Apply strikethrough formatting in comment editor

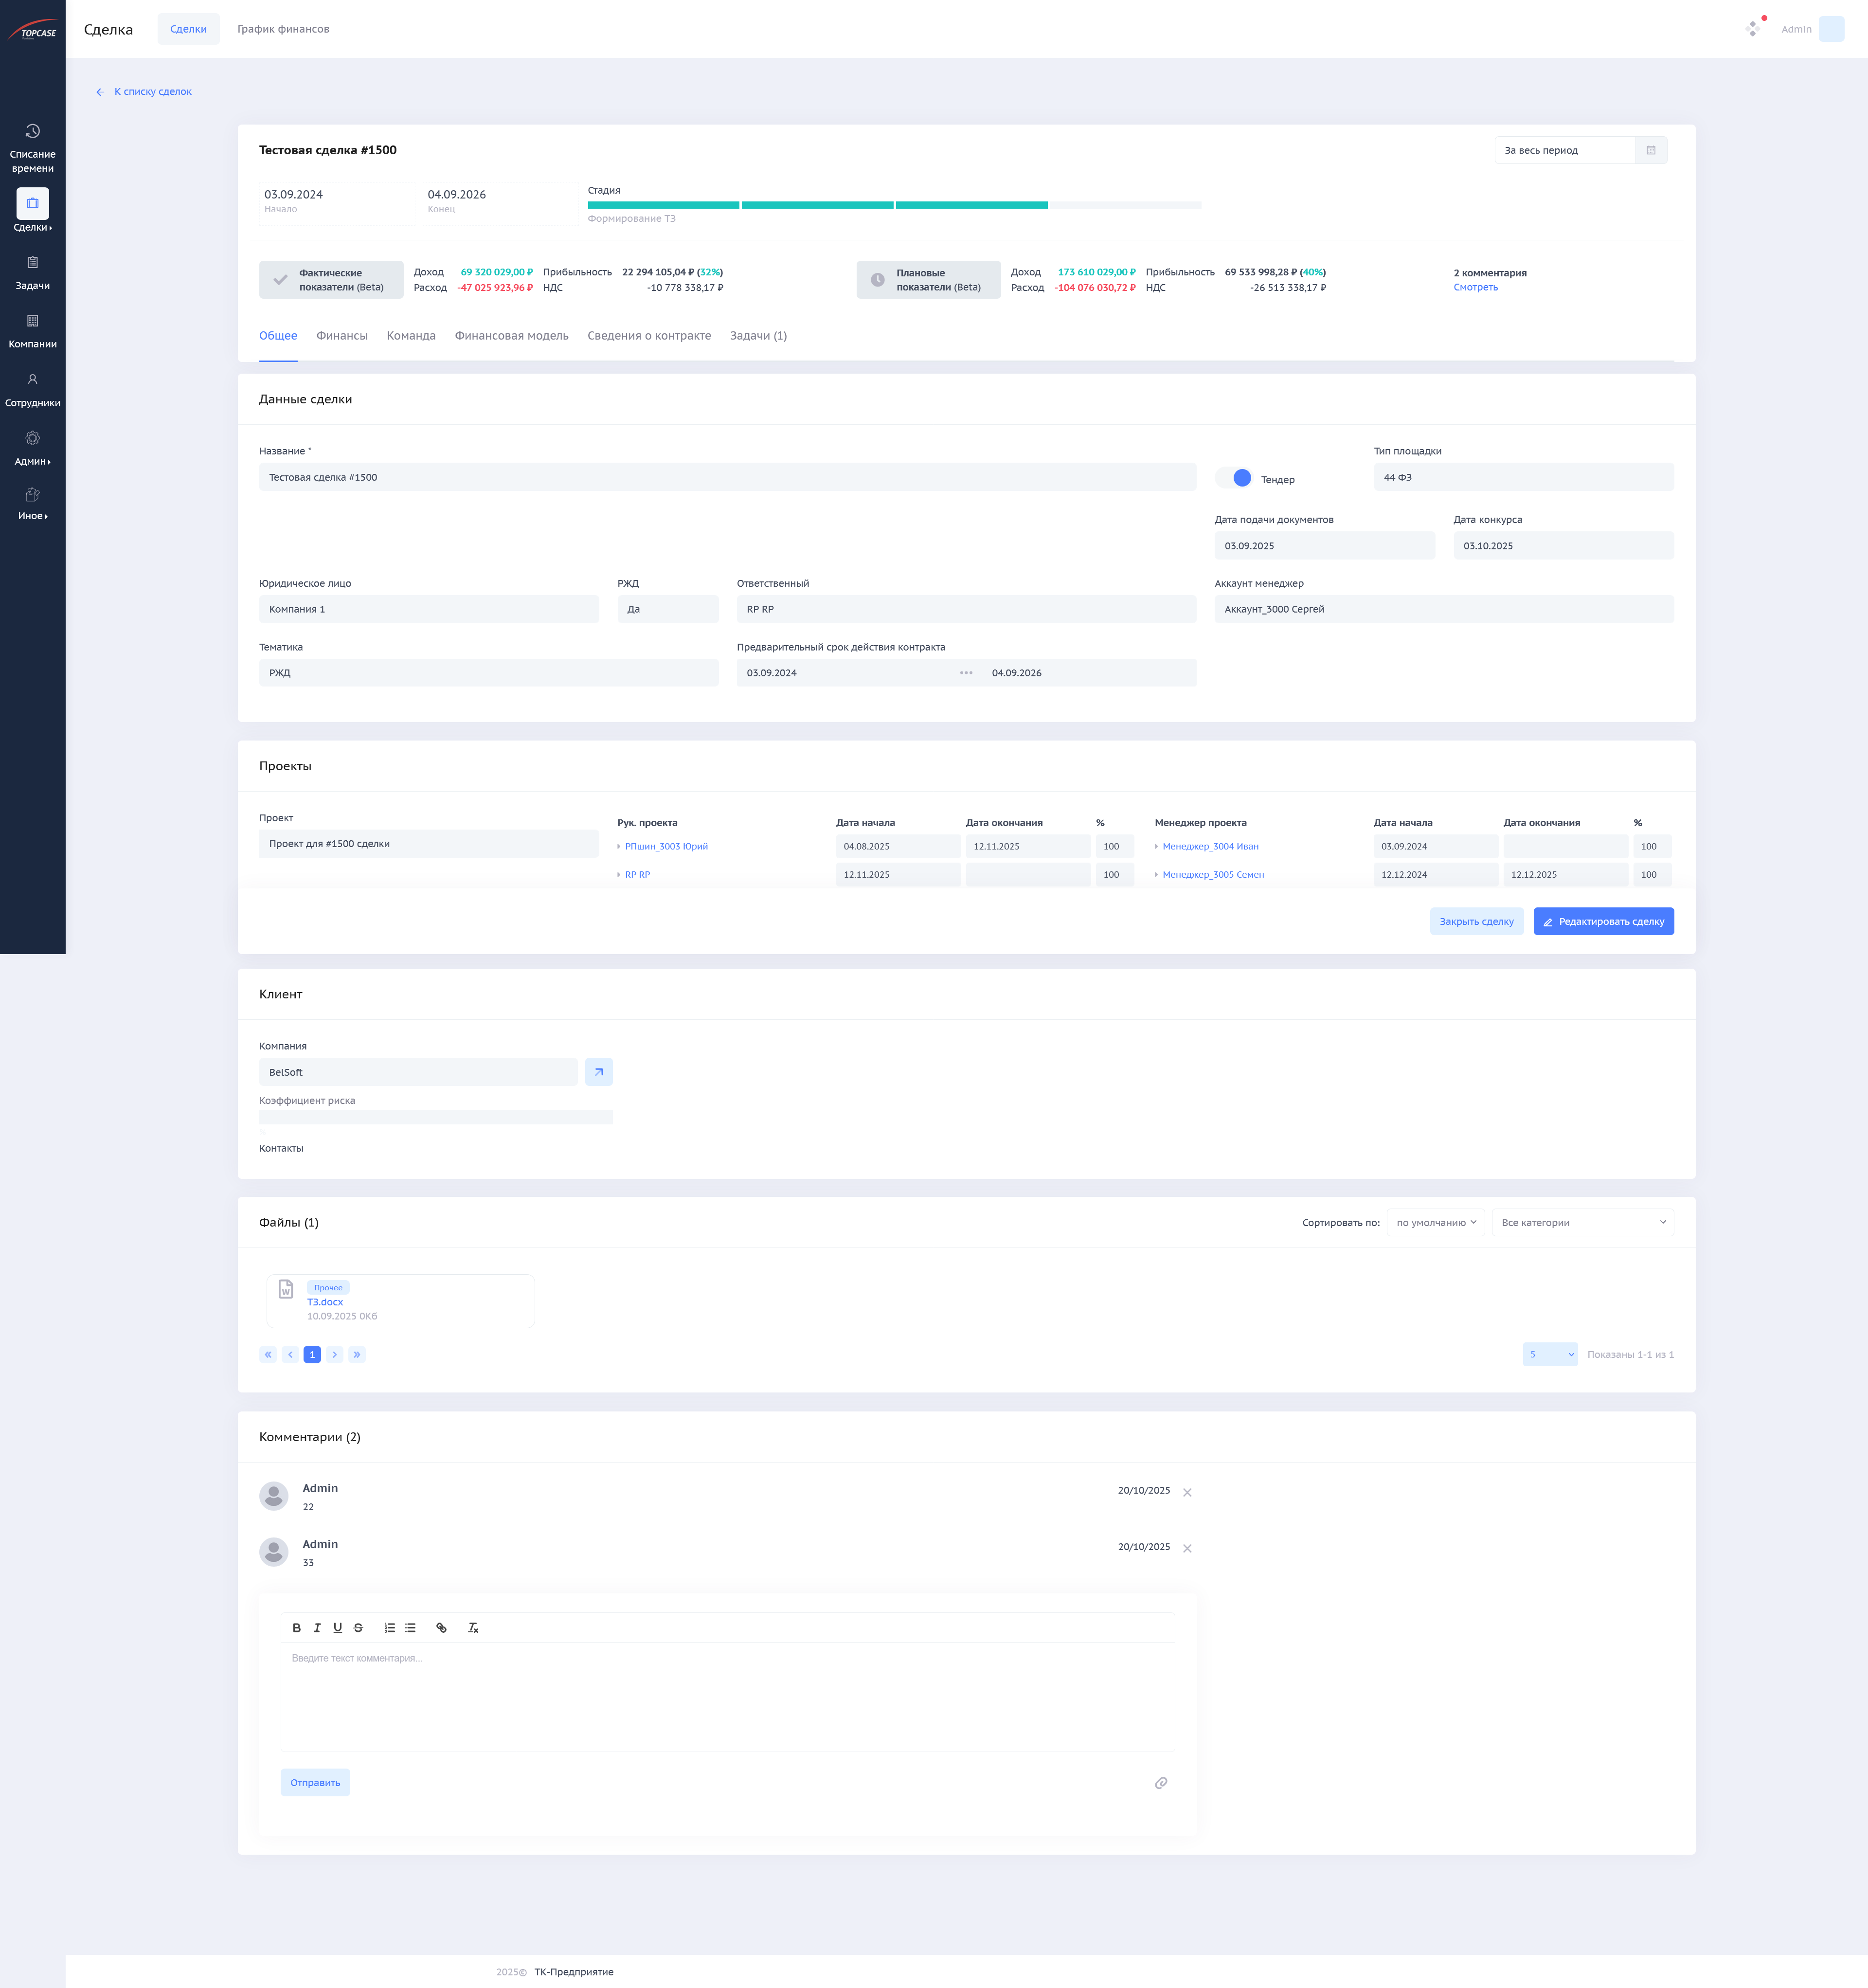tap(358, 1628)
